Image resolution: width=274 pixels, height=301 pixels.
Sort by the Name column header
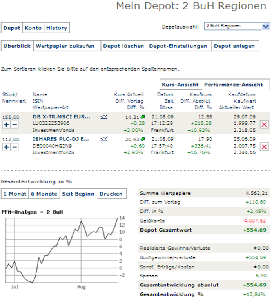pyautogui.click(x=40, y=94)
